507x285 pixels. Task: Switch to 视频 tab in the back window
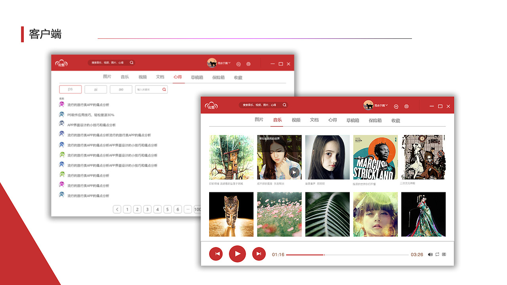click(143, 77)
